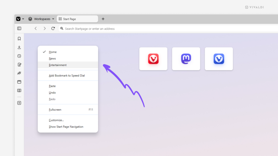Image resolution: width=278 pixels, height=156 pixels.
Task: Open the Window panel
Action: 19,82
